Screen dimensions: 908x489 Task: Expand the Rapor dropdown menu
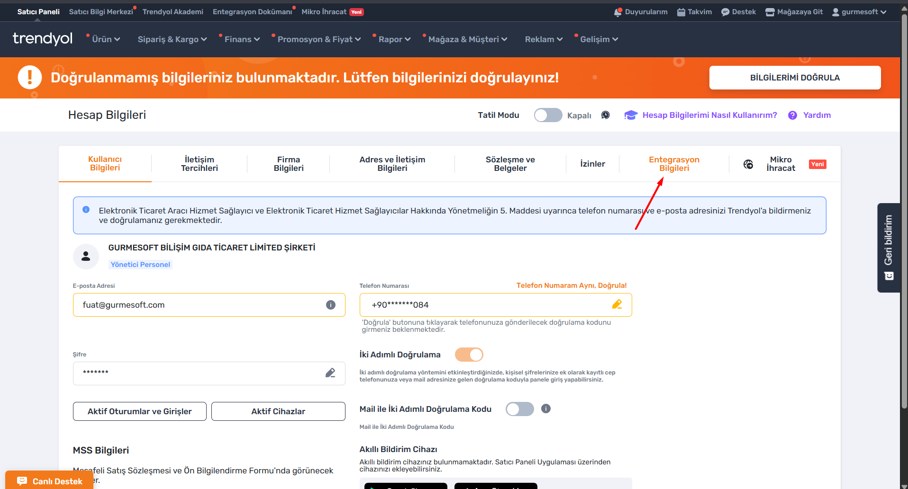pyautogui.click(x=394, y=39)
